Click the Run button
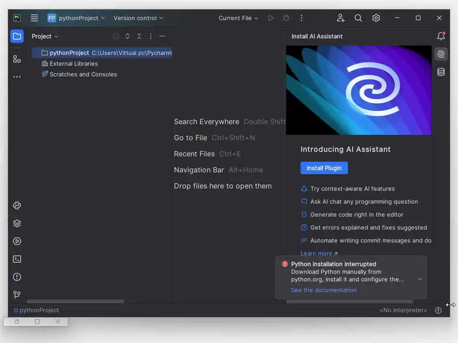Viewport: 458px width, 343px height. click(x=271, y=18)
